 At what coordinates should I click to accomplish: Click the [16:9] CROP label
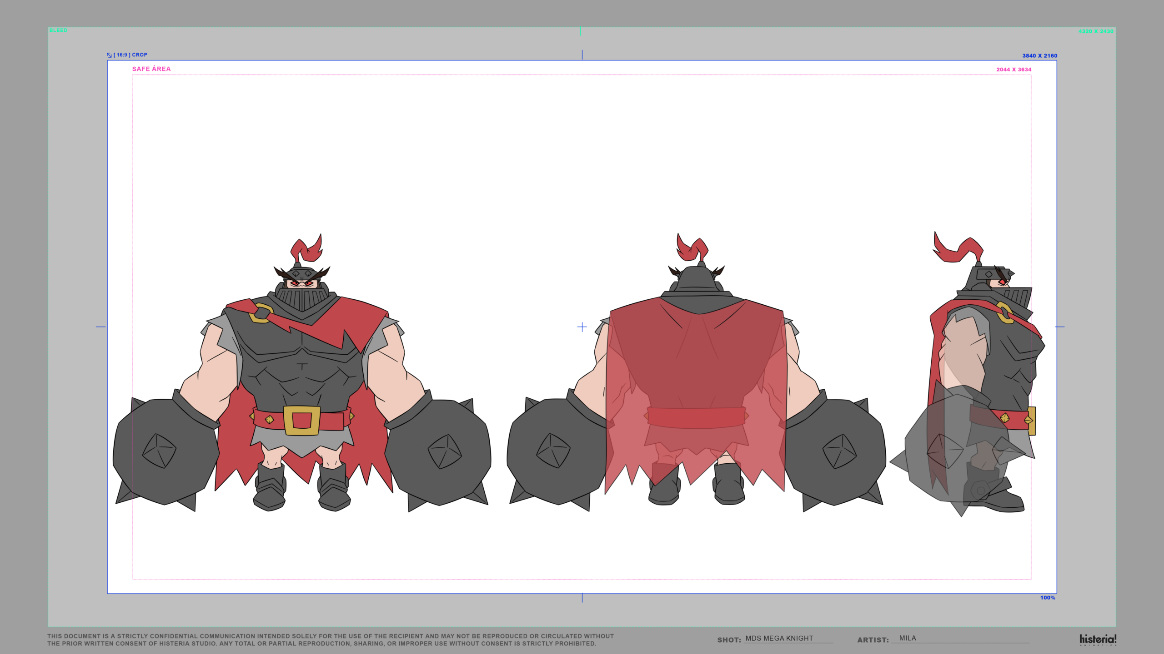[x=130, y=55]
